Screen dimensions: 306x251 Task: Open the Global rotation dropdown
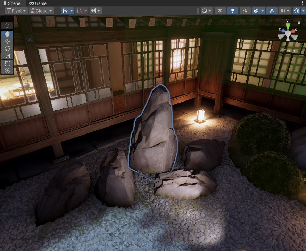(x=42, y=11)
